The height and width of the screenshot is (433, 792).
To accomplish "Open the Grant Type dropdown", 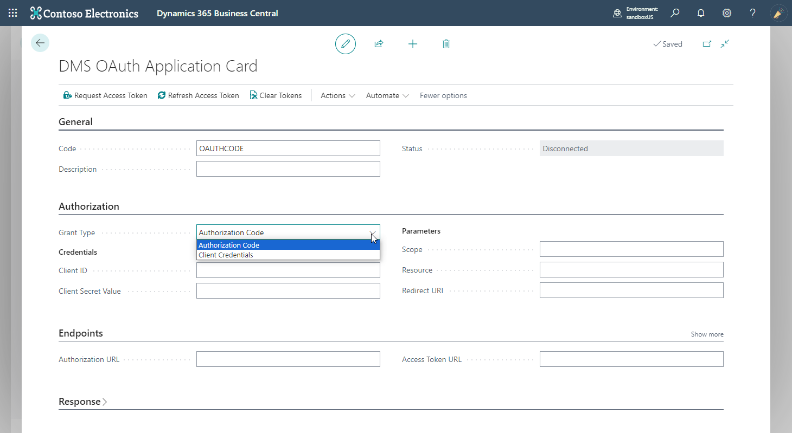I will click(373, 232).
